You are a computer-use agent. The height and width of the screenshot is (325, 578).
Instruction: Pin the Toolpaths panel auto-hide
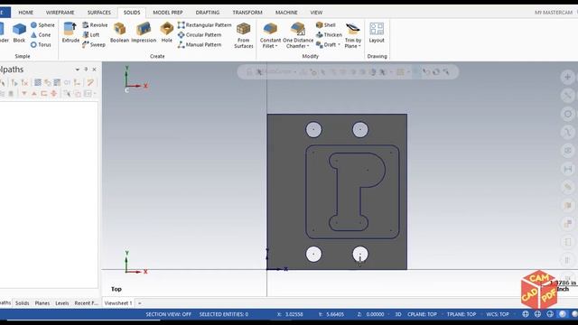(x=86, y=70)
